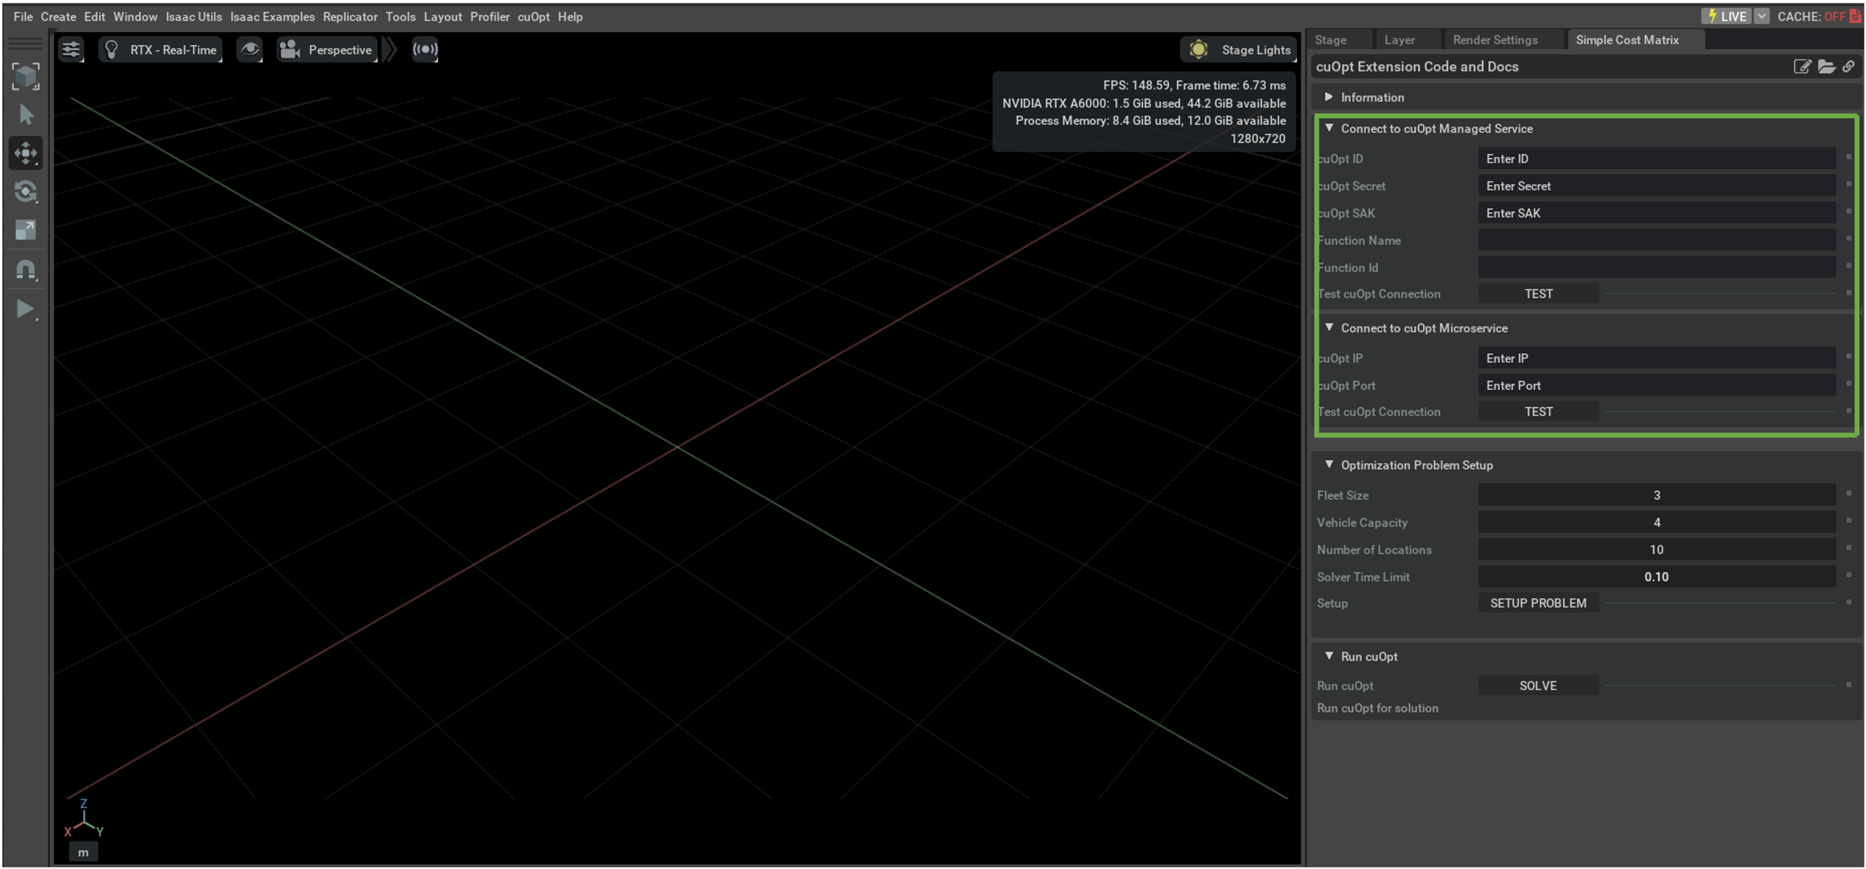Open docs link chain icon
Screen dimensions: 1866x869
(1849, 67)
